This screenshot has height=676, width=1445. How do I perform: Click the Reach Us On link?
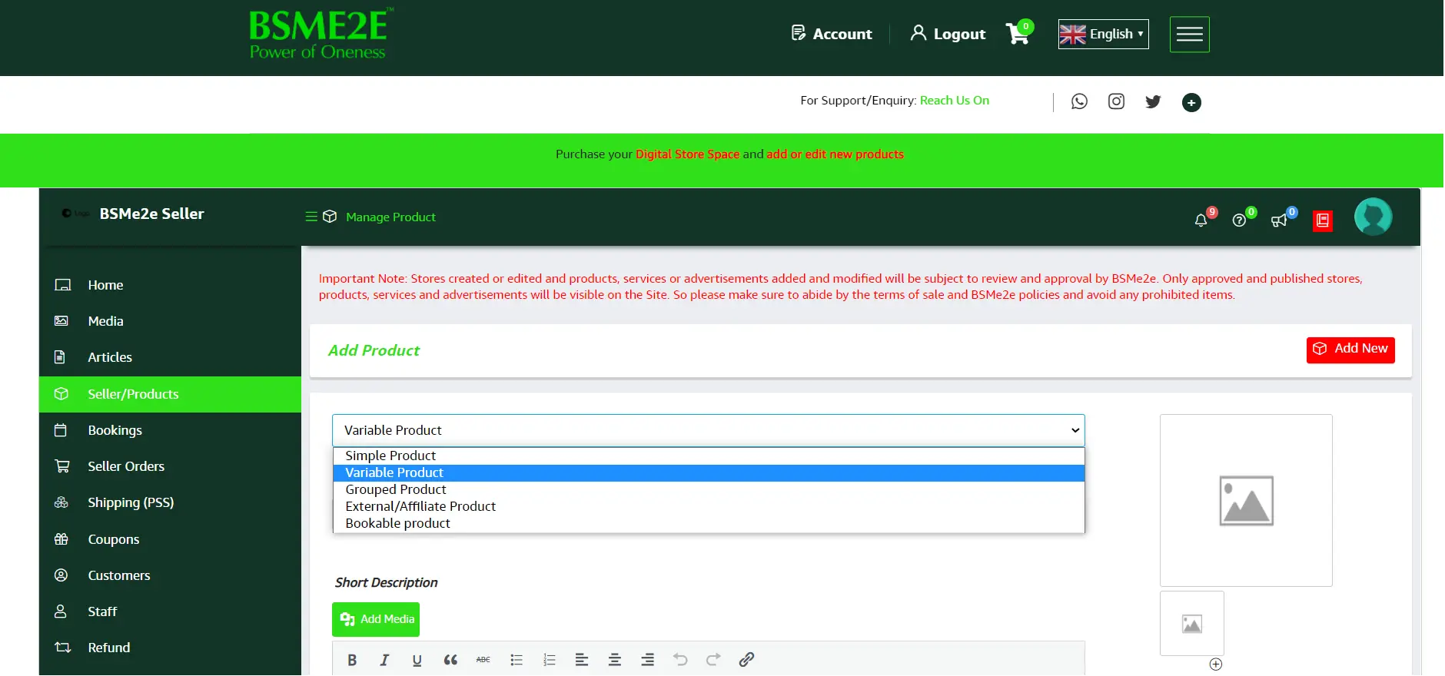point(955,101)
